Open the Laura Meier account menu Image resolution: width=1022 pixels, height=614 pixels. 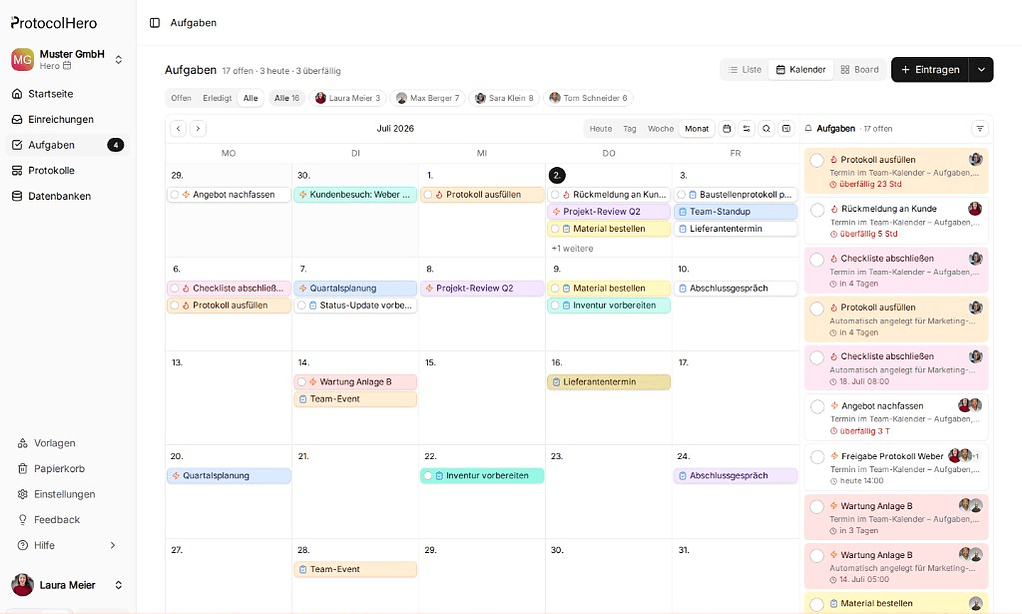(x=68, y=585)
